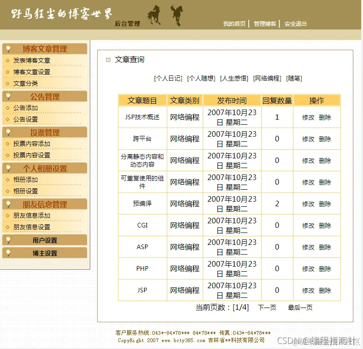
Task: Click 当前页数：[1/4] page indicator
Action: (x=222, y=308)
